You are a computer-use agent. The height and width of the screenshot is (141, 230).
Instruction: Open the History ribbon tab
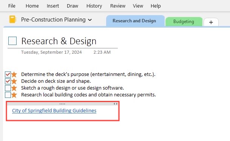(94, 6)
